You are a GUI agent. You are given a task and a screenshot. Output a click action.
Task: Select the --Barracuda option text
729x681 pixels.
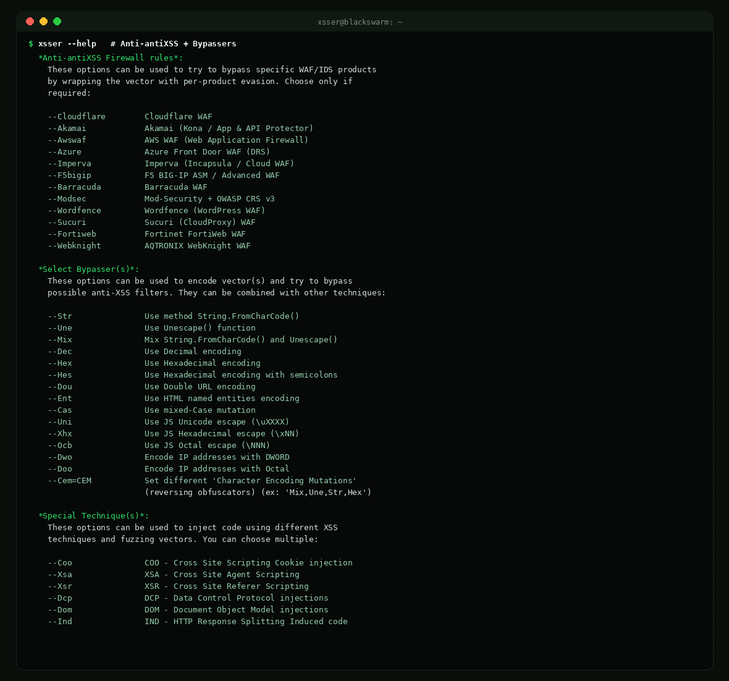pyautogui.click(x=74, y=187)
